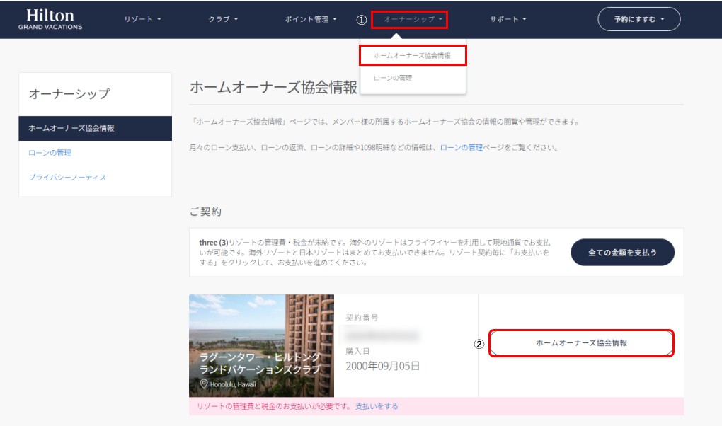The height and width of the screenshot is (426, 722).
Task: Select ホームオーナーズ協会情報 in the left sidebar
Action: click(x=95, y=128)
